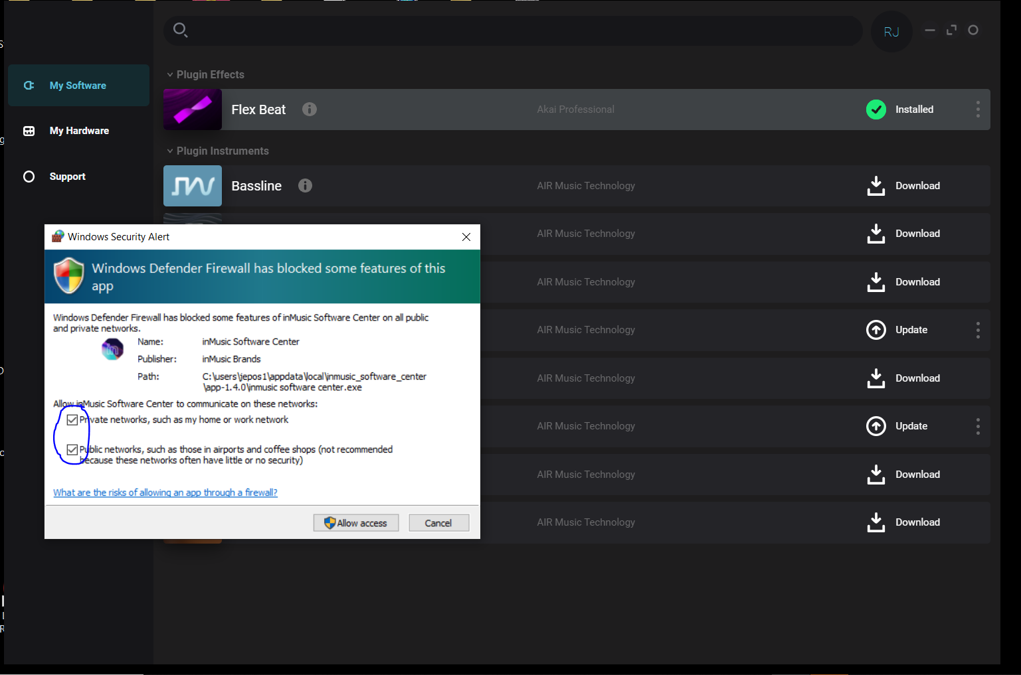
Task: Focus the search input field
Action: (513, 31)
